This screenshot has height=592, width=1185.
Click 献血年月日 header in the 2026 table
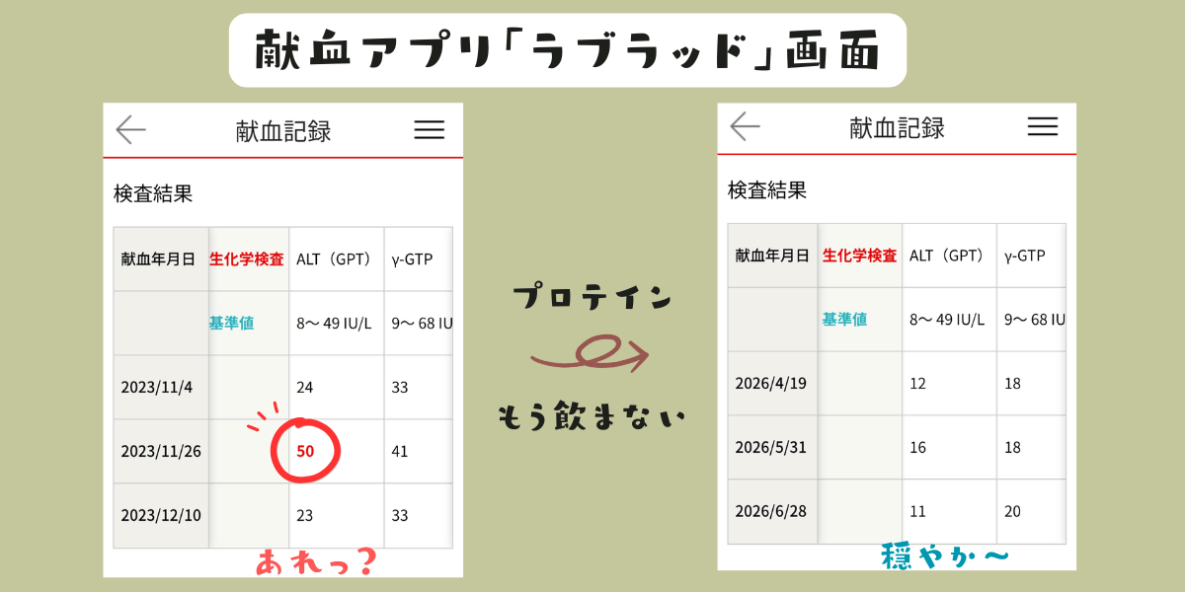click(x=772, y=256)
